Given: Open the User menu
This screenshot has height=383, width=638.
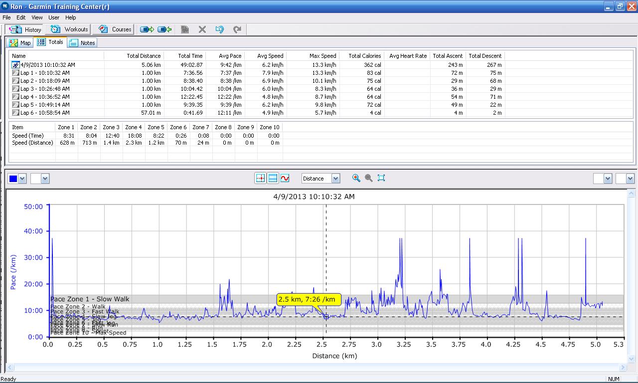Looking at the screenshot, I should pos(54,17).
